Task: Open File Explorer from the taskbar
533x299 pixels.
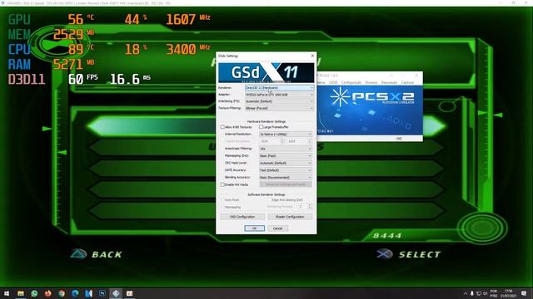Action: [21, 293]
